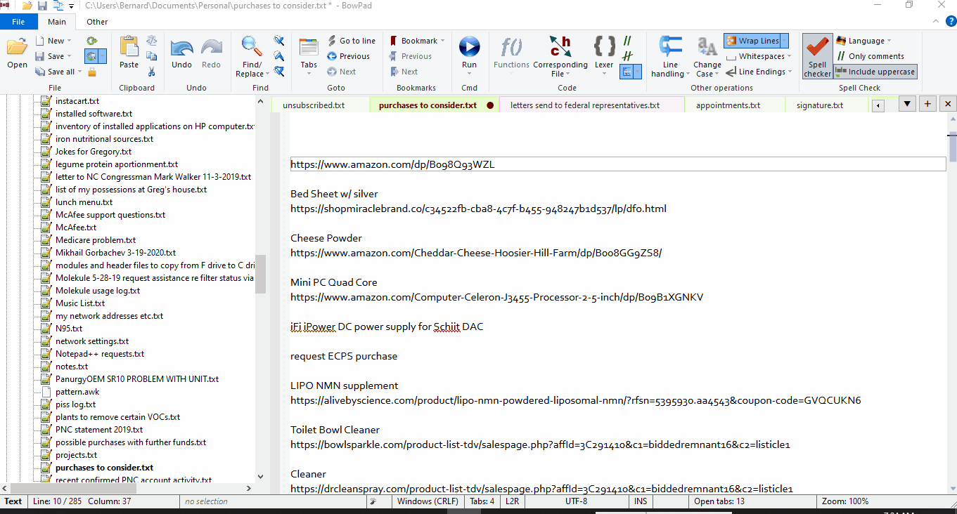Open the Bookmark icon menu
The width and height of the screenshot is (957, 514).
click(x=415, y=40)
